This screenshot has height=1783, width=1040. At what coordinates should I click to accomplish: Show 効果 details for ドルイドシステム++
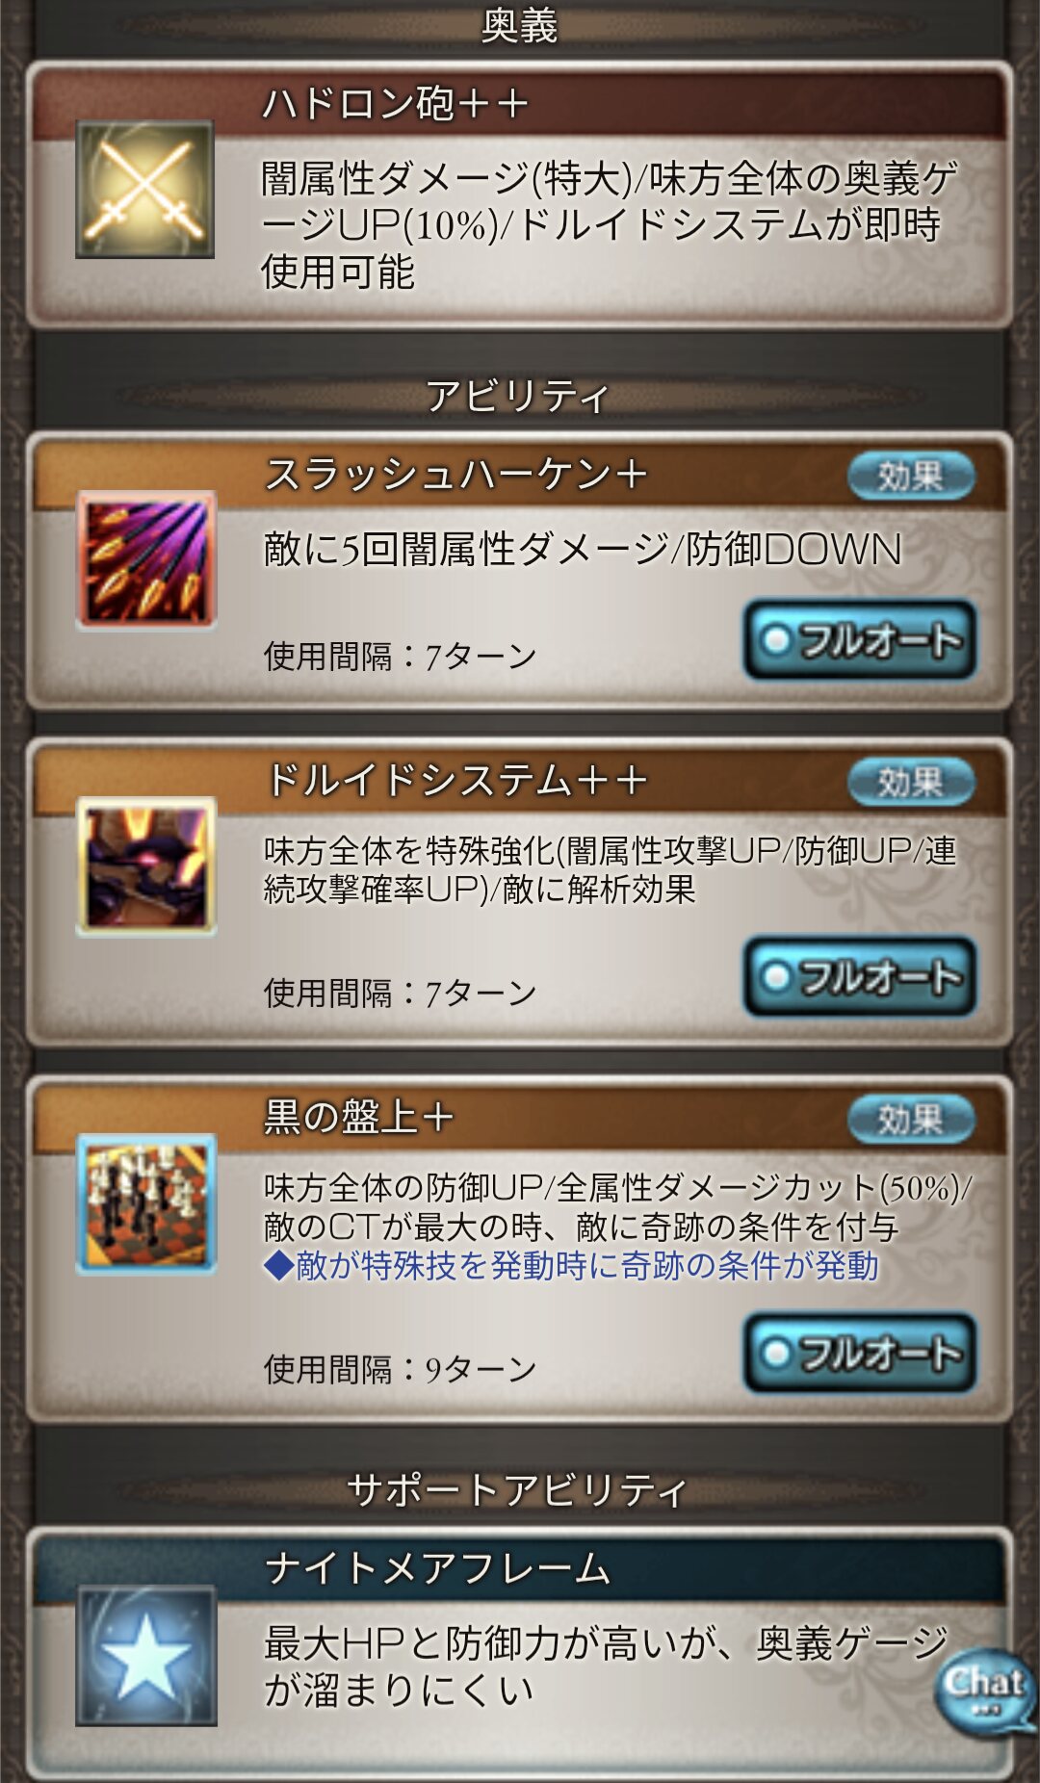pyautogui.click(x=911, y=782)
